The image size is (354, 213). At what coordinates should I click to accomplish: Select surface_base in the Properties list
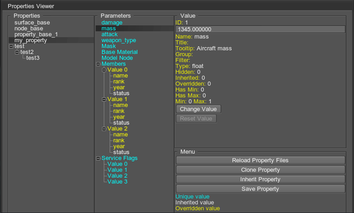coord(32,23)
